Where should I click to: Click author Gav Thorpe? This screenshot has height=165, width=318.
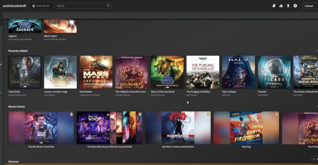coord(192,95)
